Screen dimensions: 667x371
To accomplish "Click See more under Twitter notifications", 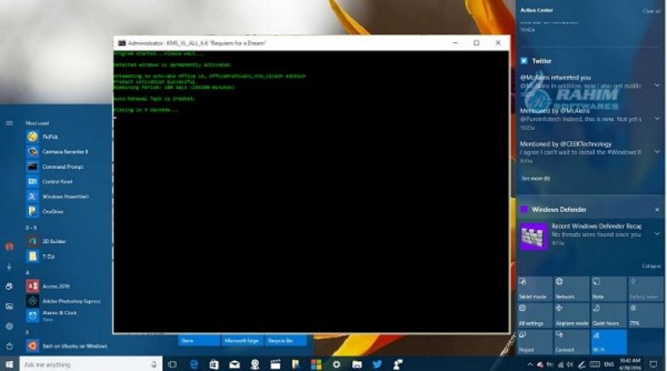I will pos(536,178).
